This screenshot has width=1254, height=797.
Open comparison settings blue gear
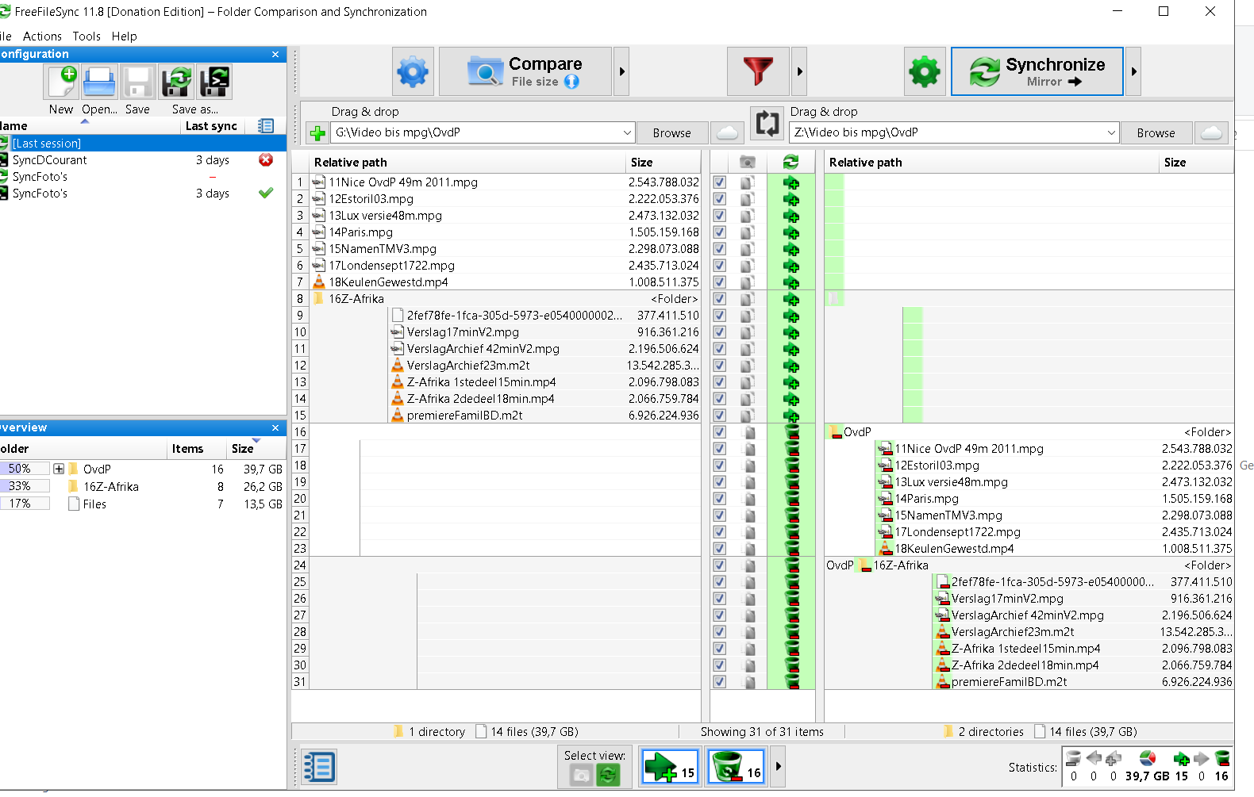[x=413, y=71]
